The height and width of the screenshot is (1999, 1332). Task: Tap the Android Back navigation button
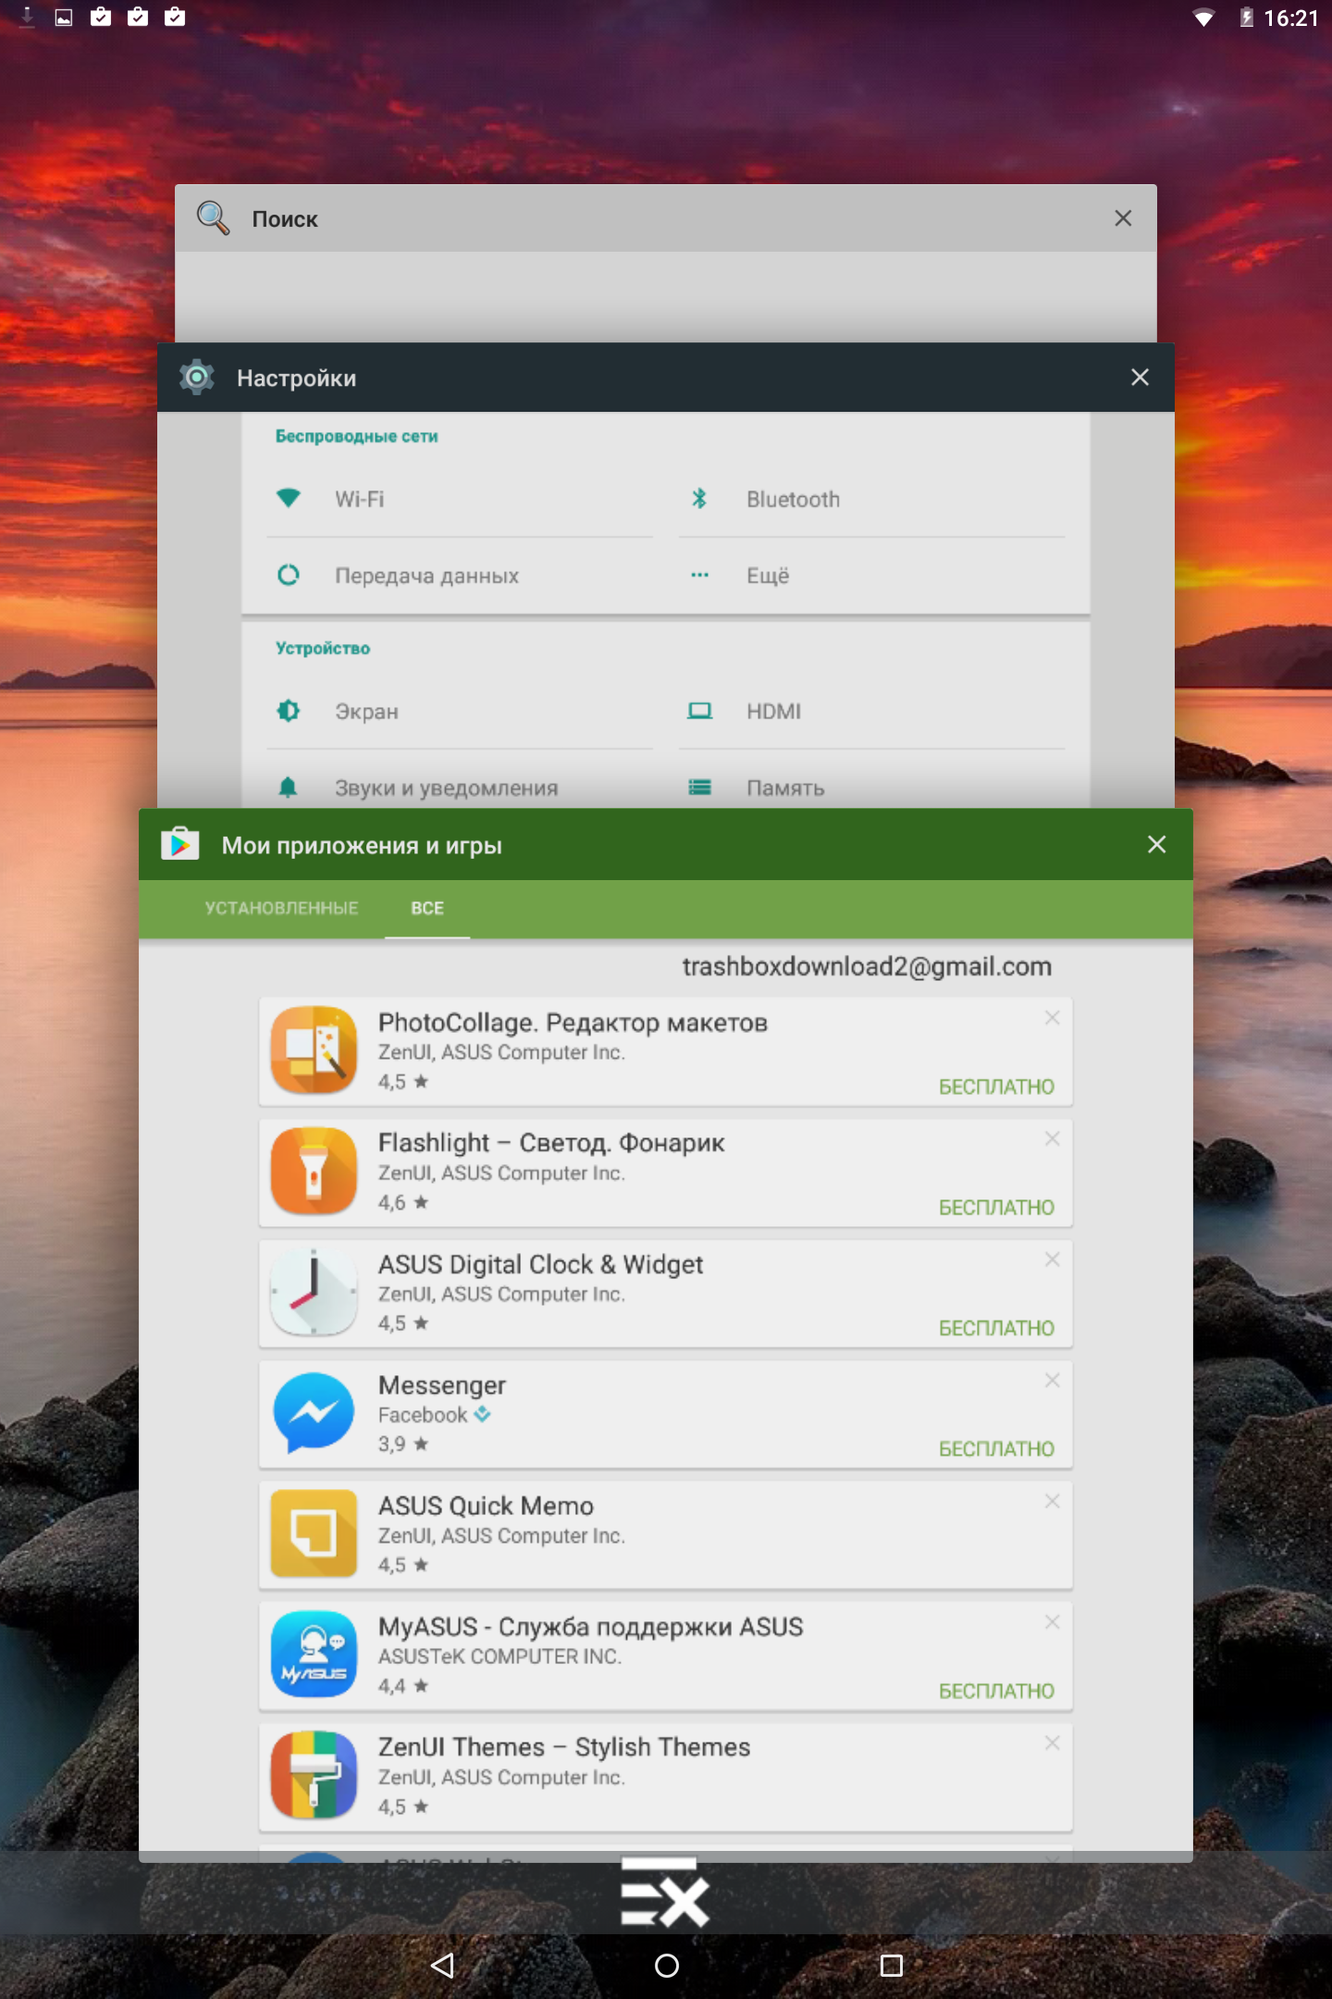coord(443,1965)
